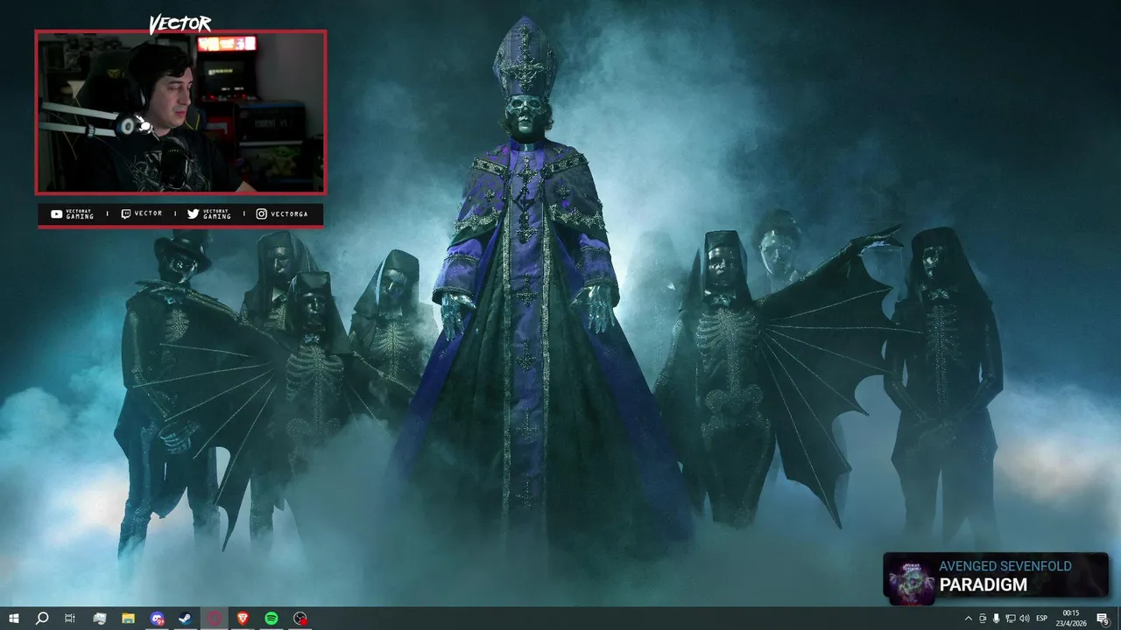1121x630 pixels.
Task: Open OBS Studio recording icon
Action: click(x=300, y=619)
